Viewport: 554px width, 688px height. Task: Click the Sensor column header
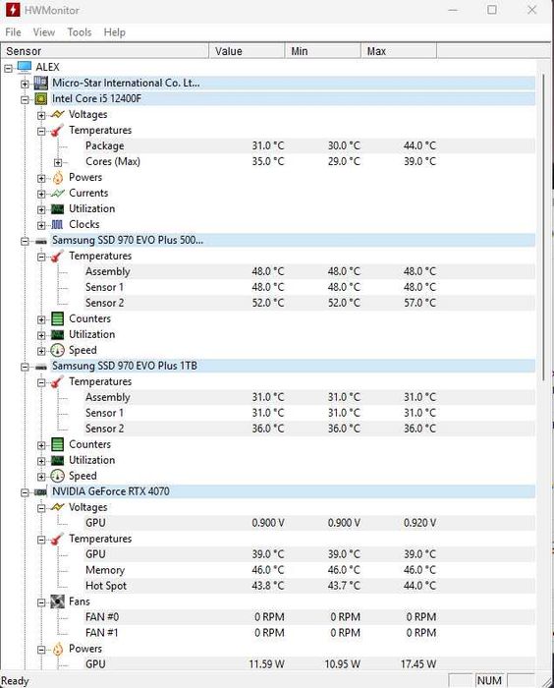click(105, 51)
